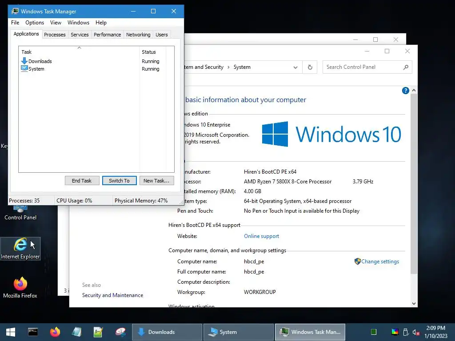Screen dimensions: 455x341
Task: Open Firefox from the taskbar
Action: pos(55,332)
